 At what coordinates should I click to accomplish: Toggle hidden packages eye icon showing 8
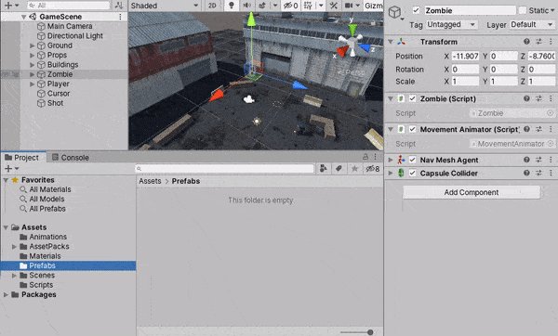(x=373, y=169)
